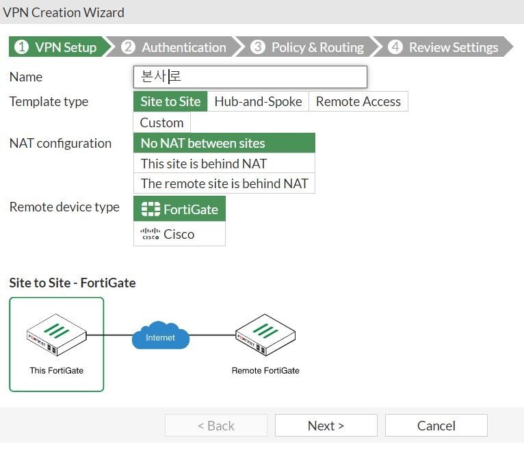Choose No NAT between sites option

[224, 143]
